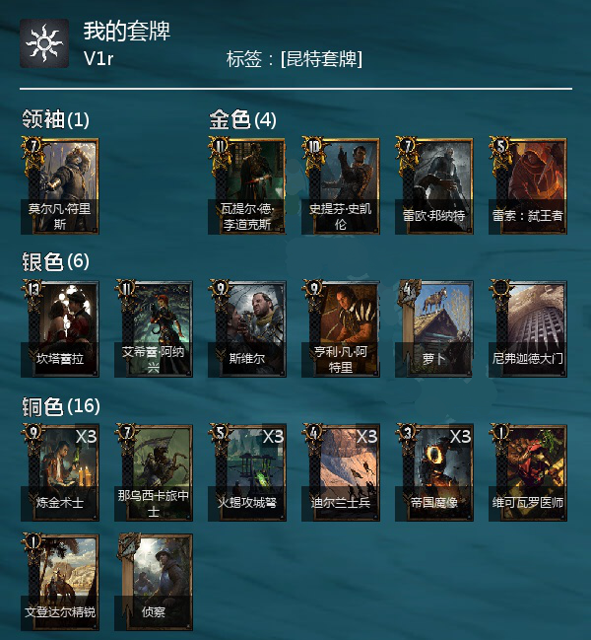The height and width of the screenshot is (640, 591).
Task: Click the 那乌西卡旅中士 card
Action: (154, 472)
